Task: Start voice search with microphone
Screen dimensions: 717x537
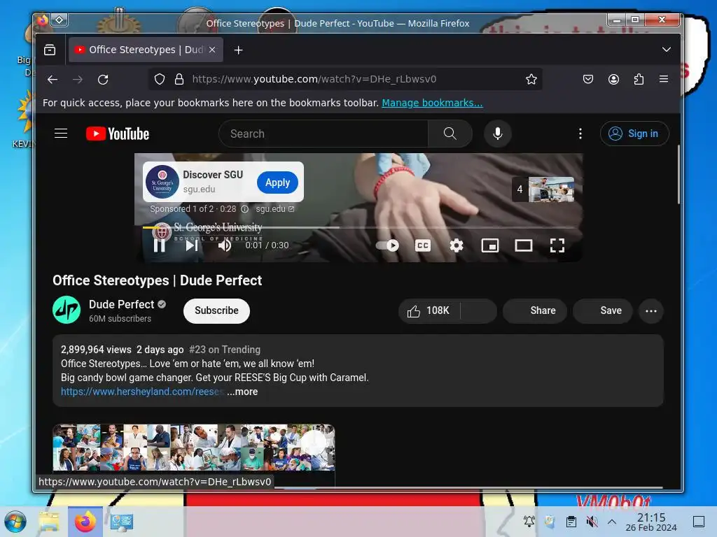Action: [x=498, y=134]
